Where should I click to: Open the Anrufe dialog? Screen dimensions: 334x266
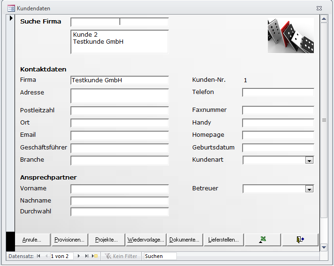point(32,240)
